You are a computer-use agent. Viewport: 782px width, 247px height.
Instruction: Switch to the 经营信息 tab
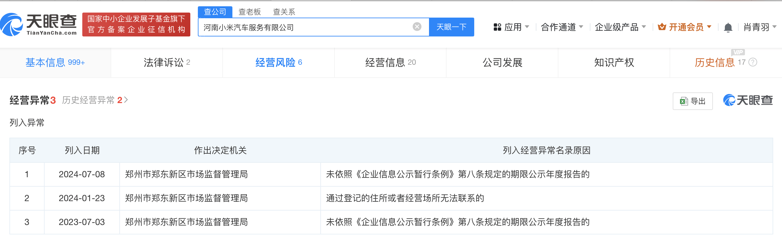click(x=390, y=63)
